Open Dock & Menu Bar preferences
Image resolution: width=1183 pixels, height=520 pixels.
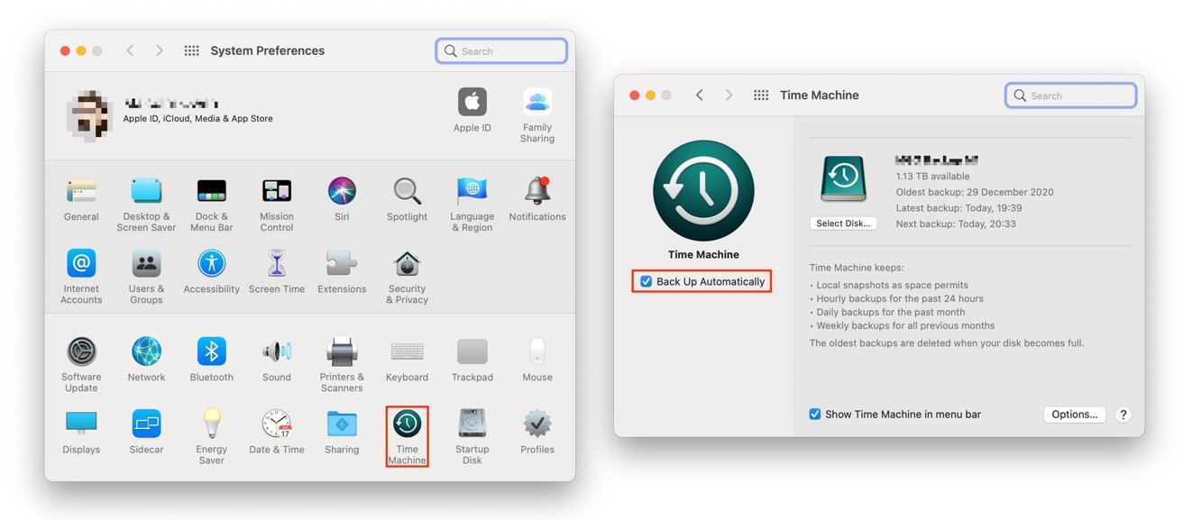click(x=212, y=190)
